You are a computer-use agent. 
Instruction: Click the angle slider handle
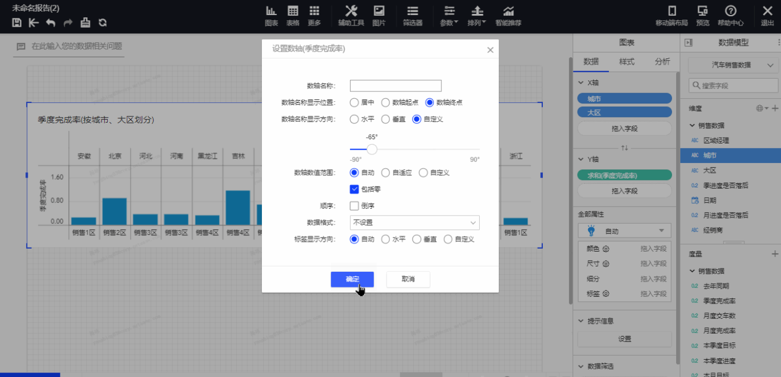coord(372,149)
